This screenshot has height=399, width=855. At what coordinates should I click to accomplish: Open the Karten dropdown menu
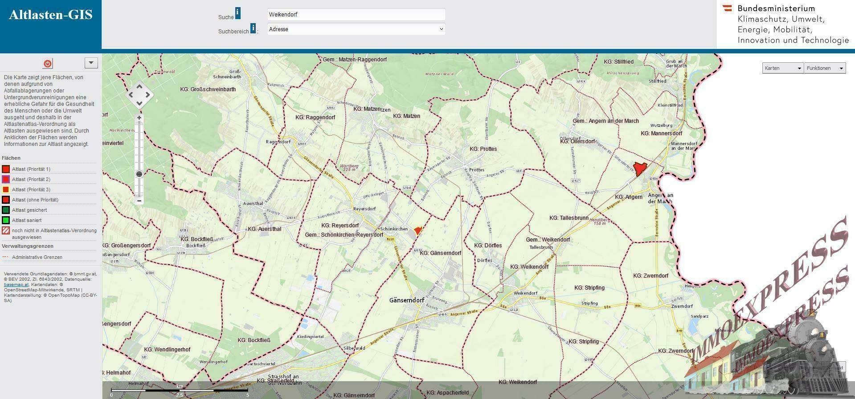[x=783, y=68]
